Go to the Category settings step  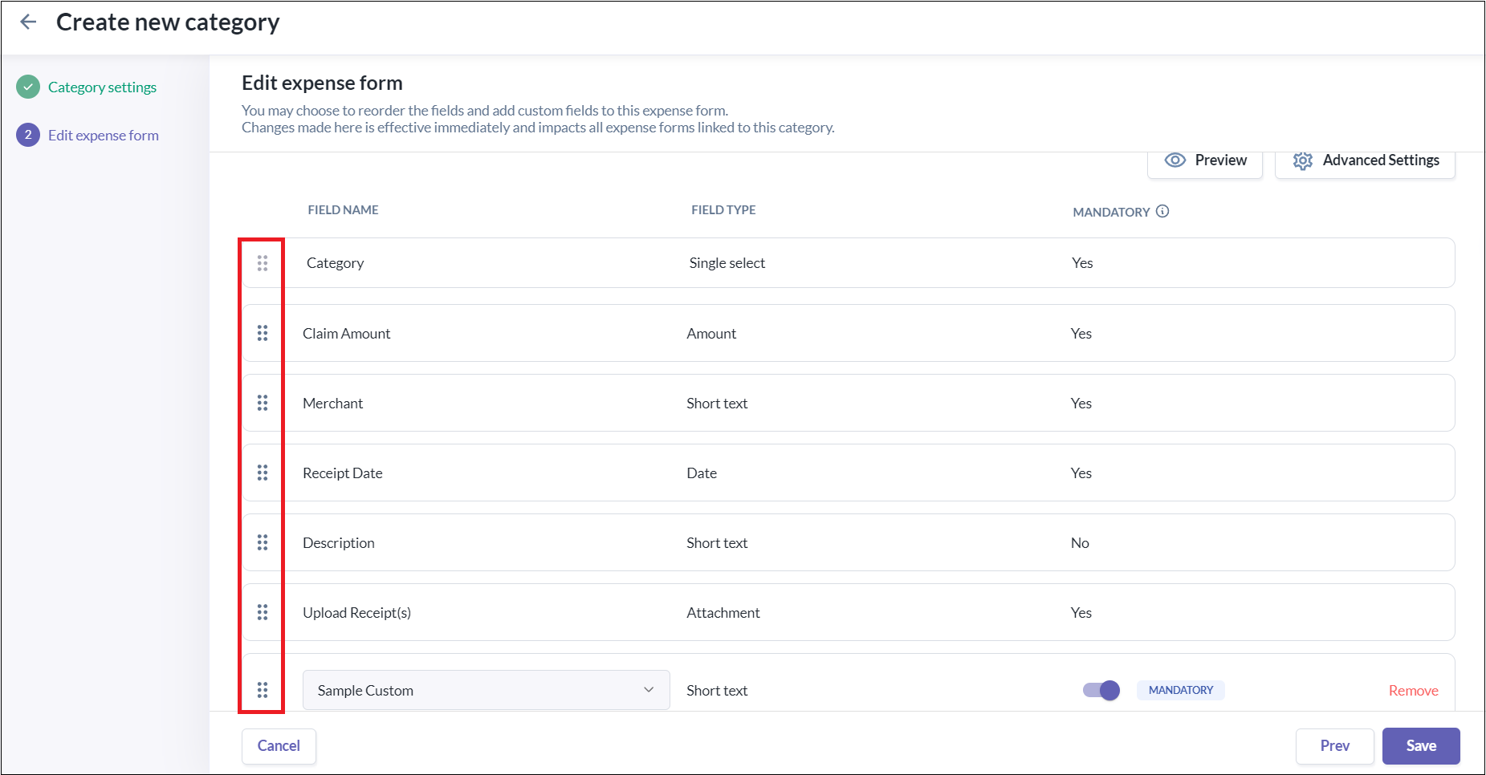click(x=102, y=87)
